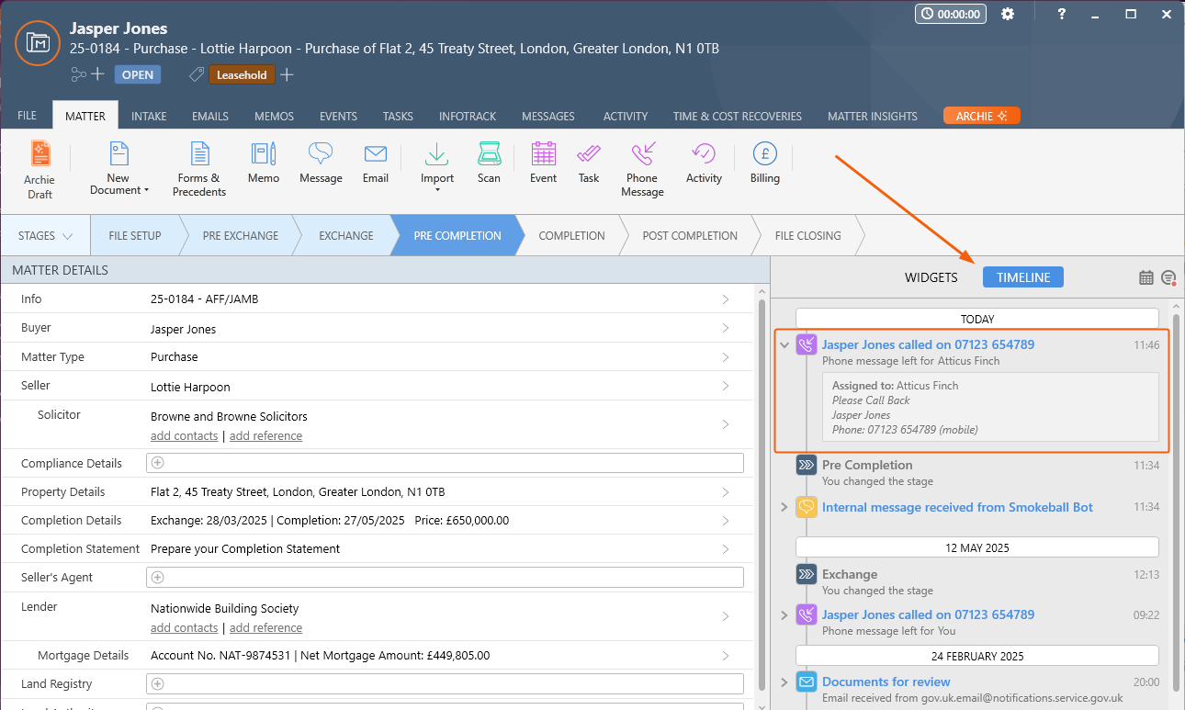
Task: Click the Archie button
Action: 981,116
